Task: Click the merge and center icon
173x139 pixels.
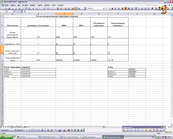Action: (132, 8)
